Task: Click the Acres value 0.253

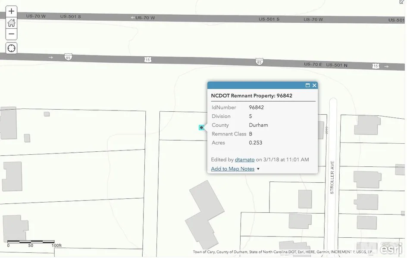Action: point(255,143)
